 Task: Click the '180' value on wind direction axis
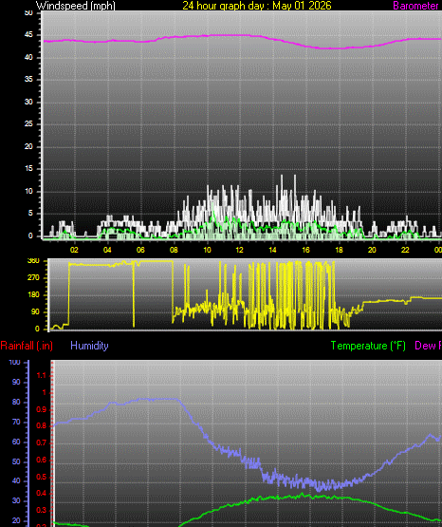click(33, 294)
